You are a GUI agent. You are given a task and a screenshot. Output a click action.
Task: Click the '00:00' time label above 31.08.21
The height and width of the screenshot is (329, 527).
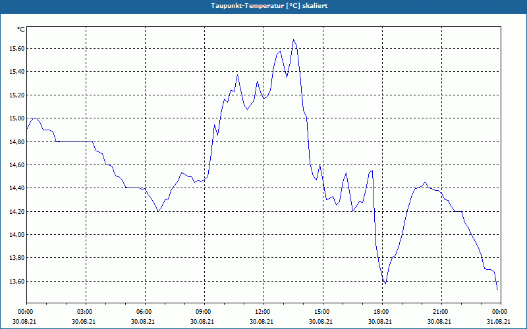pos(501,312)
